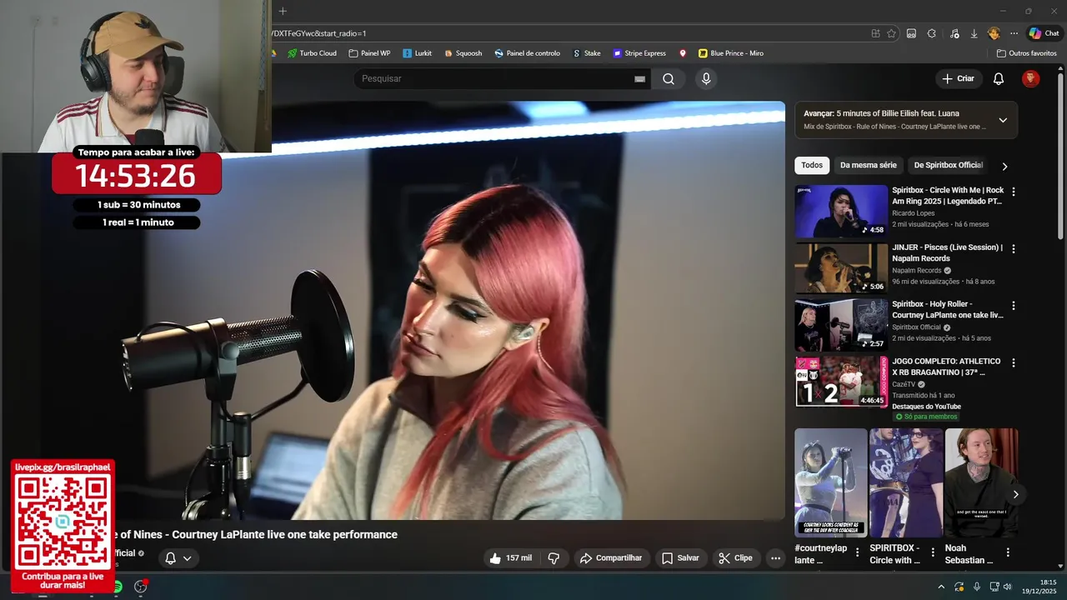The width and height of the screenshot is (1067, 600).
Task: Open Lurkit bookmark
Action: (x=417, y=53)
